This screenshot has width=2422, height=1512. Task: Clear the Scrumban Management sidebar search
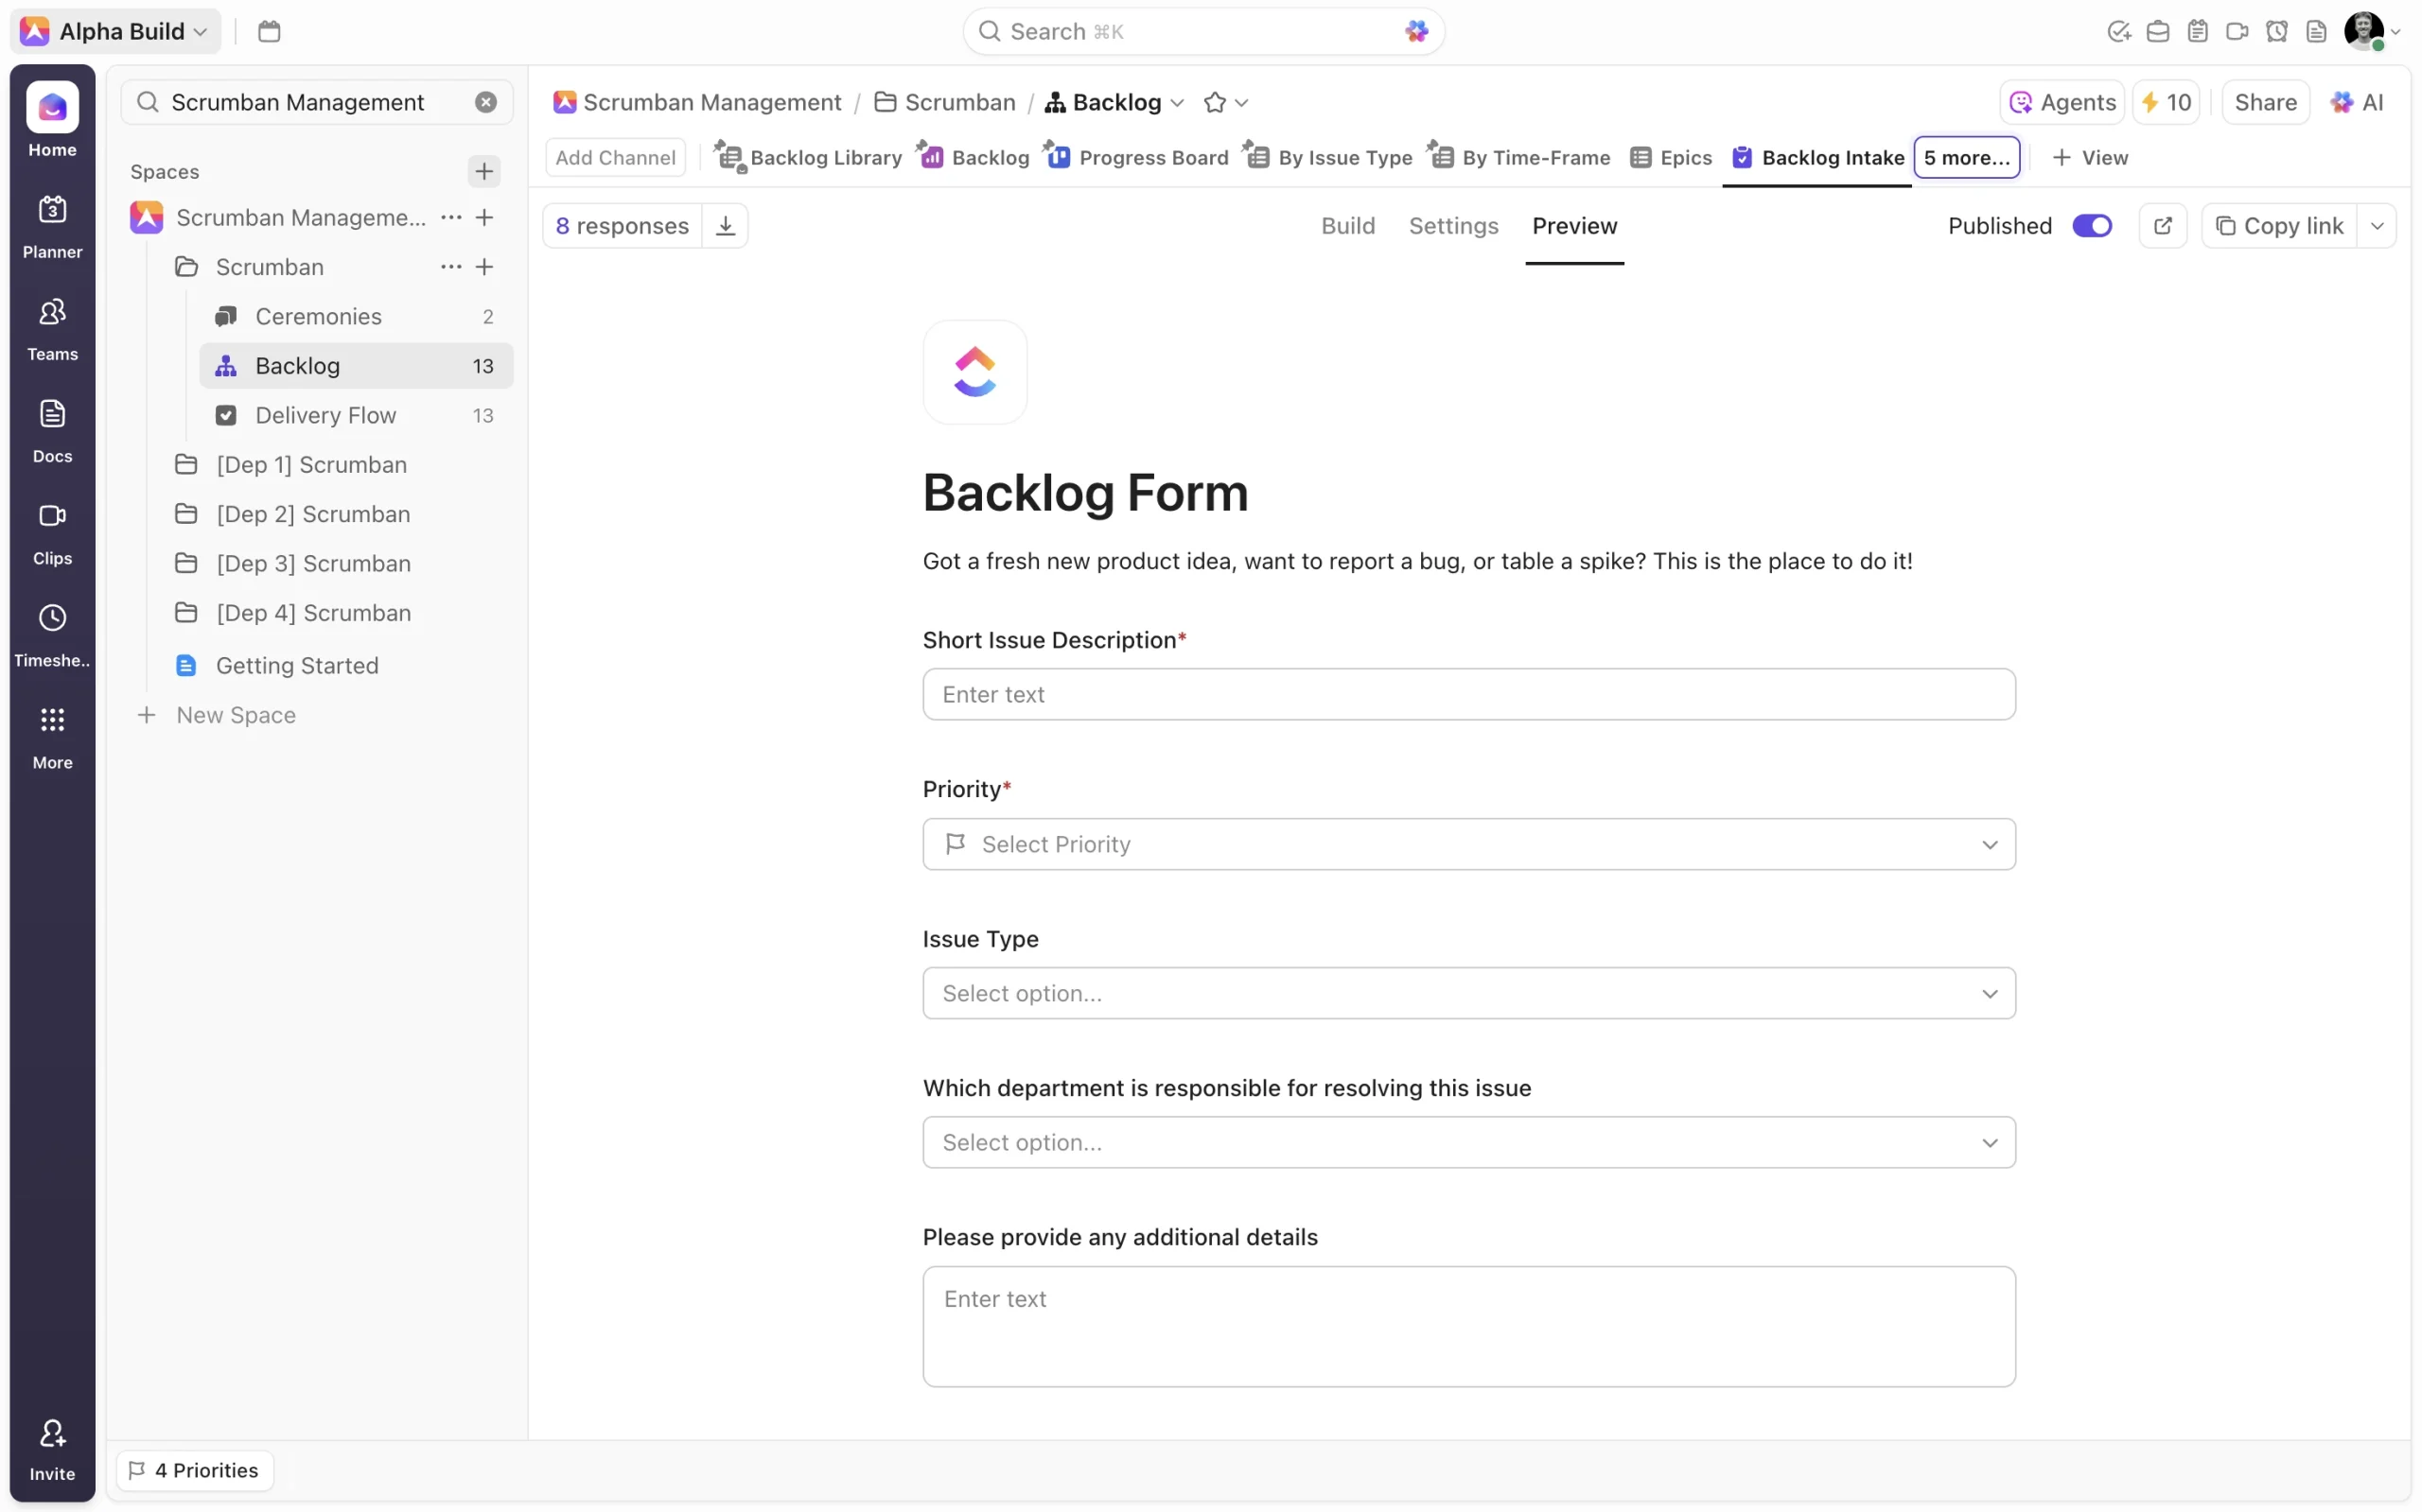[x=486, y=102]
